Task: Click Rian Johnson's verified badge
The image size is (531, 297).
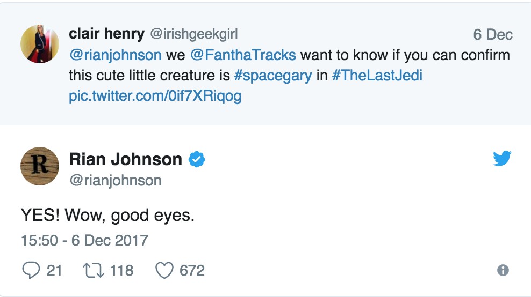Action: [x=197, y=159]
